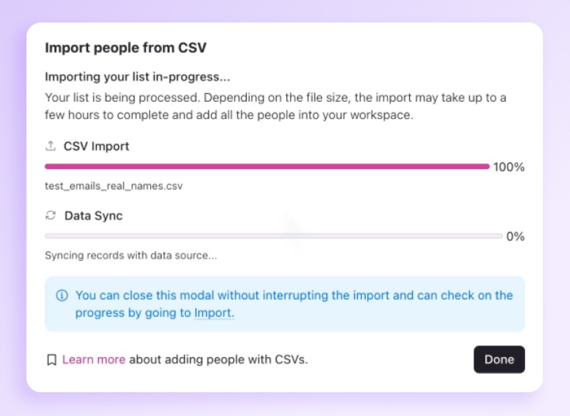Click the 'You can close this modal' banner text
This screenshot has height=416, width=570.
pyautogui.click(x=294, y=295)
